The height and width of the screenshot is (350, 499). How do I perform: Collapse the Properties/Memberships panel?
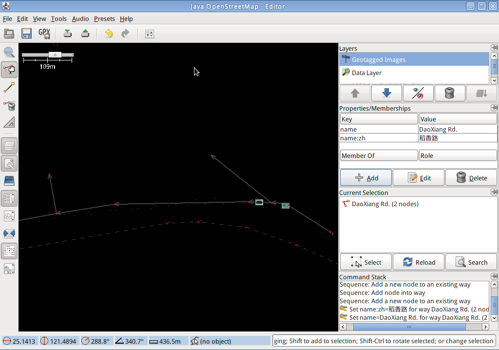494,108
